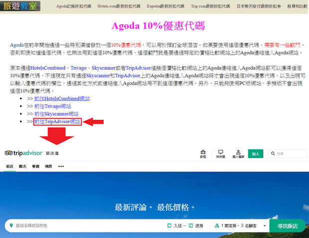
Task: Click the 退房 check-out date field
Action: 196,226
